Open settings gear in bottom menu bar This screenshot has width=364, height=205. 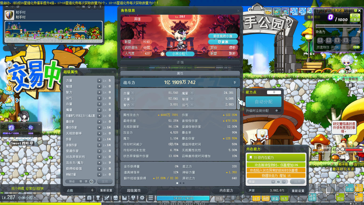click(x=142, y=198)
